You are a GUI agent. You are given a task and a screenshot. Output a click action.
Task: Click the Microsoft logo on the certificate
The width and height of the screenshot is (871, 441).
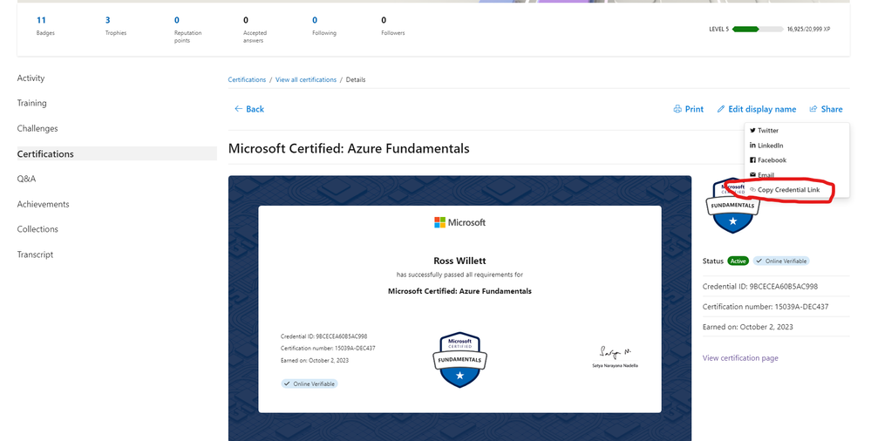point(459,222)
